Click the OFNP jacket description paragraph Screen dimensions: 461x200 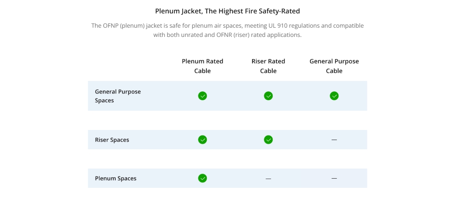[227, 30]
